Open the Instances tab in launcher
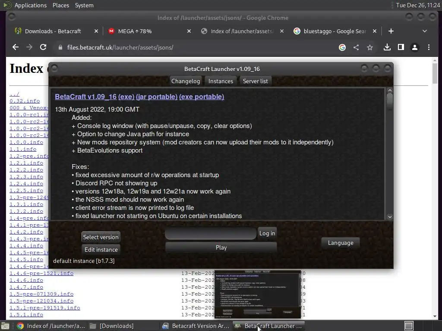Viewport: 442px width, 331px height. click(221, 81)
